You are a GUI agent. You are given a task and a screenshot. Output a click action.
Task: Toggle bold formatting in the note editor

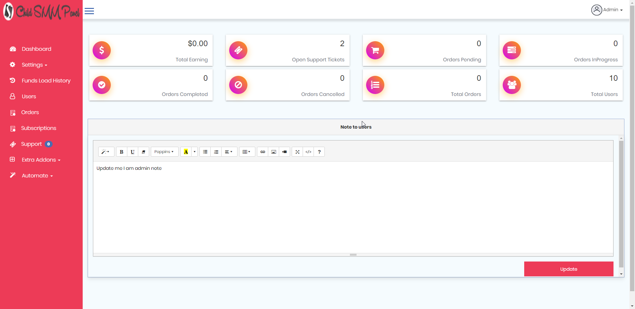pos(121,152)
